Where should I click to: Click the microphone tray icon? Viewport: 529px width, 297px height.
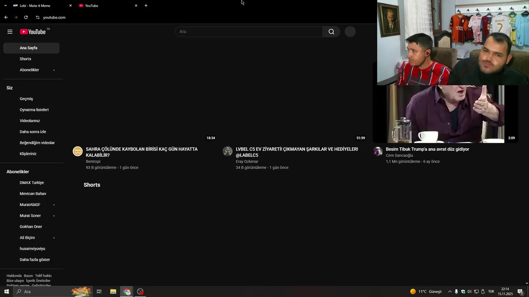pos(456,292)
